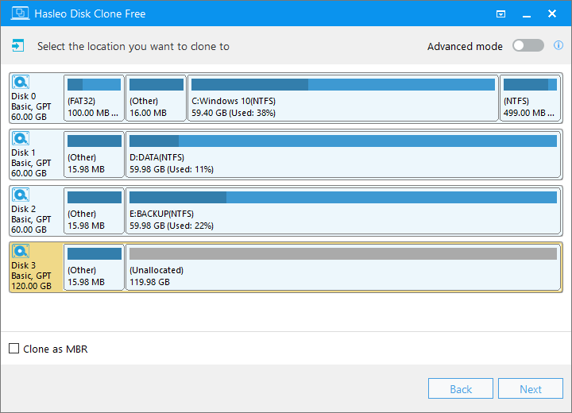
Task: Click C:Windows 10 usage bar
Action: tap(343, 85)
